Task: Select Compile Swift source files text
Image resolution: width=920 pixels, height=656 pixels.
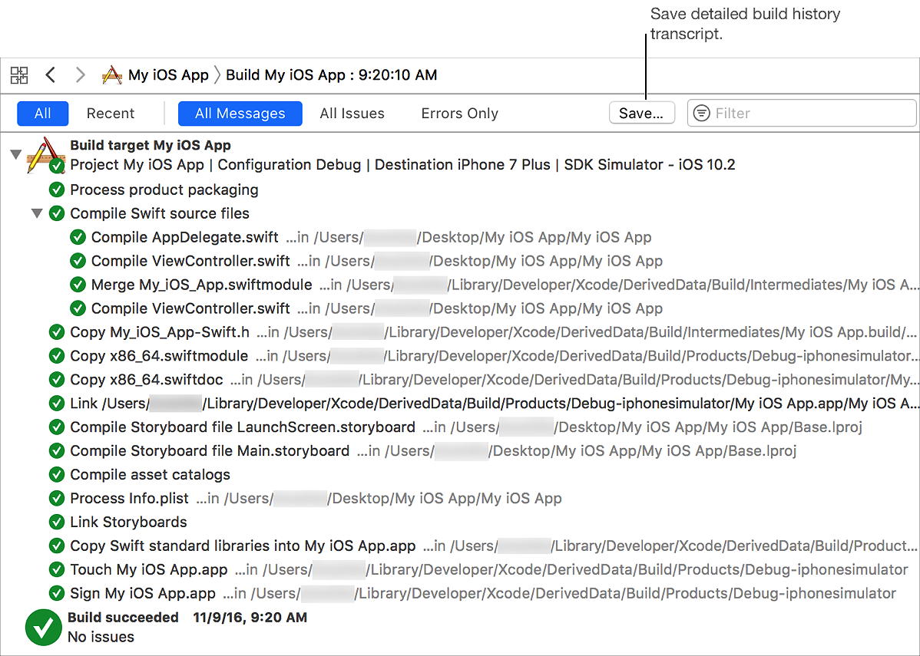Action: point(160,213)
